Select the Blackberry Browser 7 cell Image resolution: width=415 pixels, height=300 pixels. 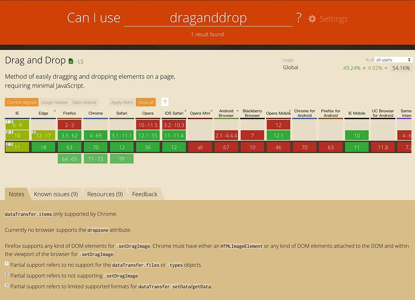(x=252, y=135)
